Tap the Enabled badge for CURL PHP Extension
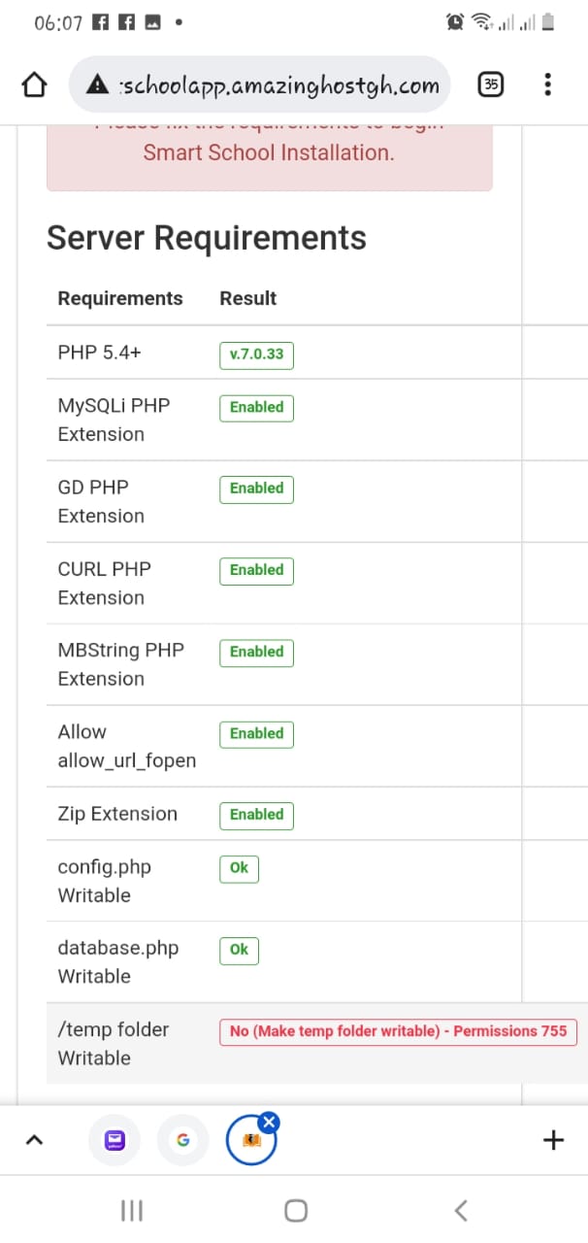Screen dimensions: 588x1243 tap(255, 570)
